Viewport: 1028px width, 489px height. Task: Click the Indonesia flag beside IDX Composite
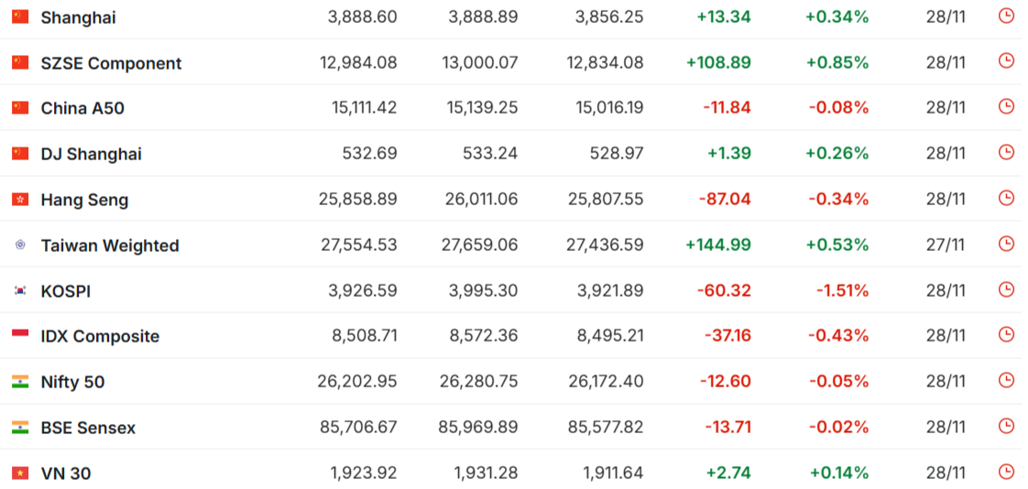pos(20,336)
